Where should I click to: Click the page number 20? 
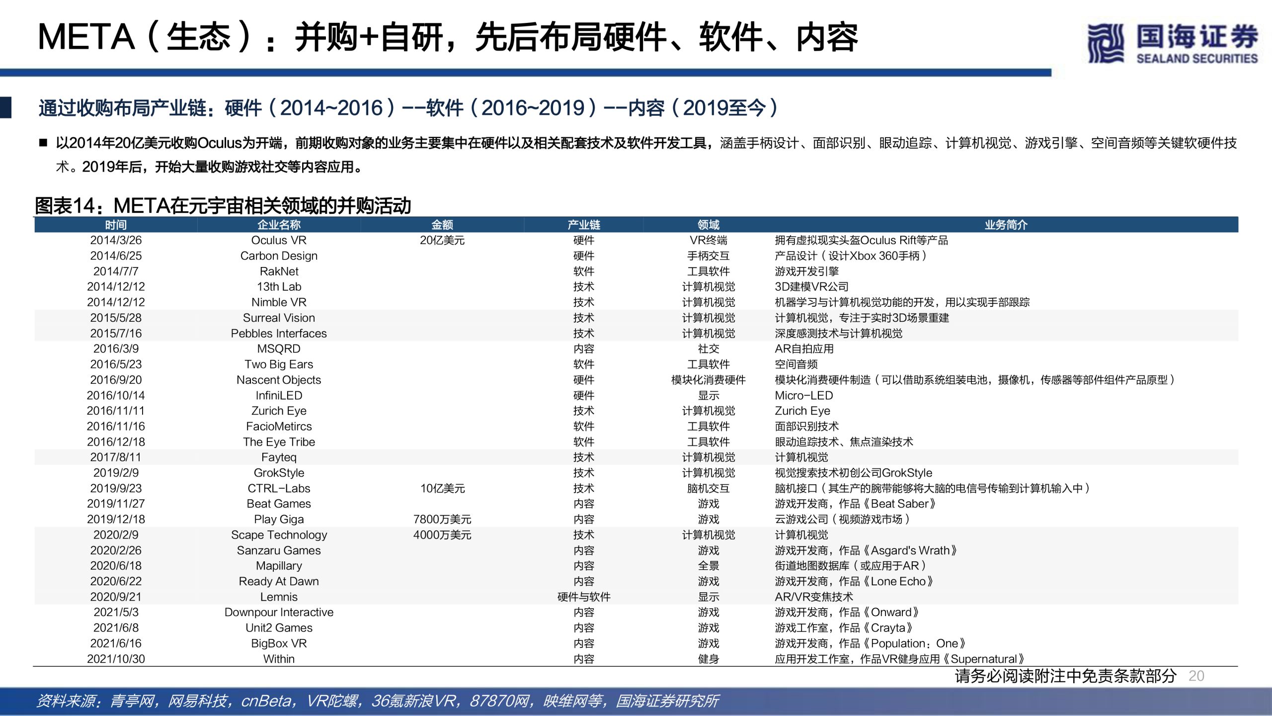coord(1196,676)
